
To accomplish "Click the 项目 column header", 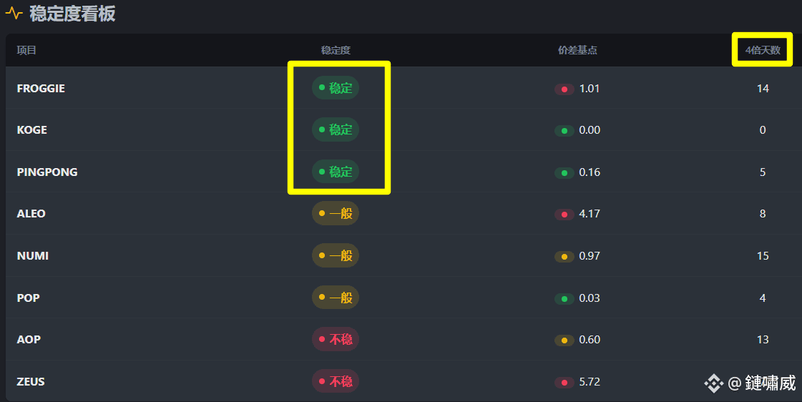I will click(26, 50).
